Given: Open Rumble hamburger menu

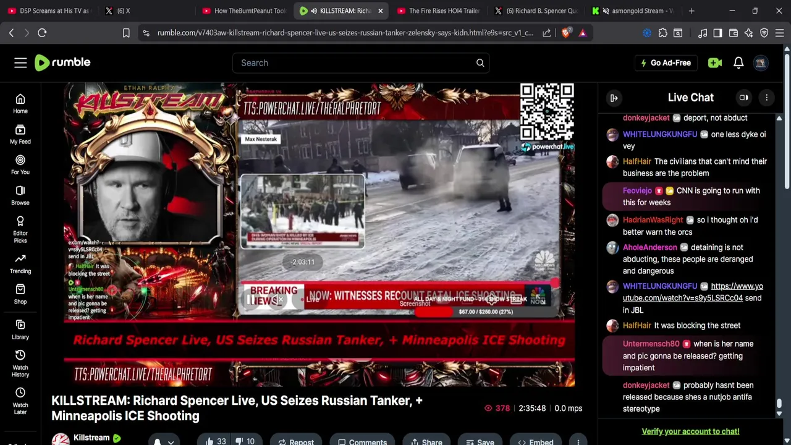Looking at the screenshot, I should pyautogui.click(x=20, y=62).
